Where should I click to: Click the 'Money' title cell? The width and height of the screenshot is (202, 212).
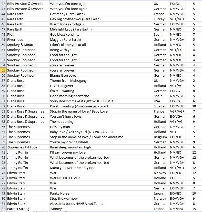101,209
